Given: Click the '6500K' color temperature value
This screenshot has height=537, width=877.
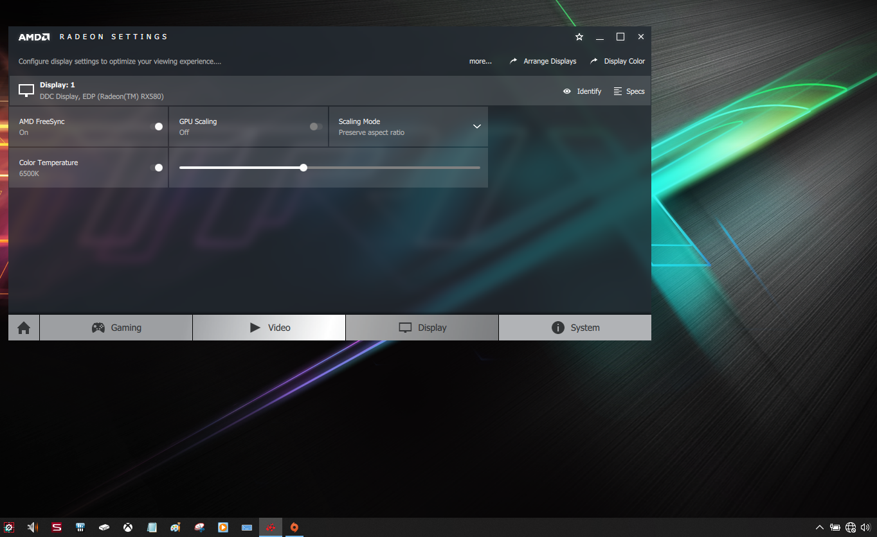Looking at the screenshot, I should [x=30, y=173].
